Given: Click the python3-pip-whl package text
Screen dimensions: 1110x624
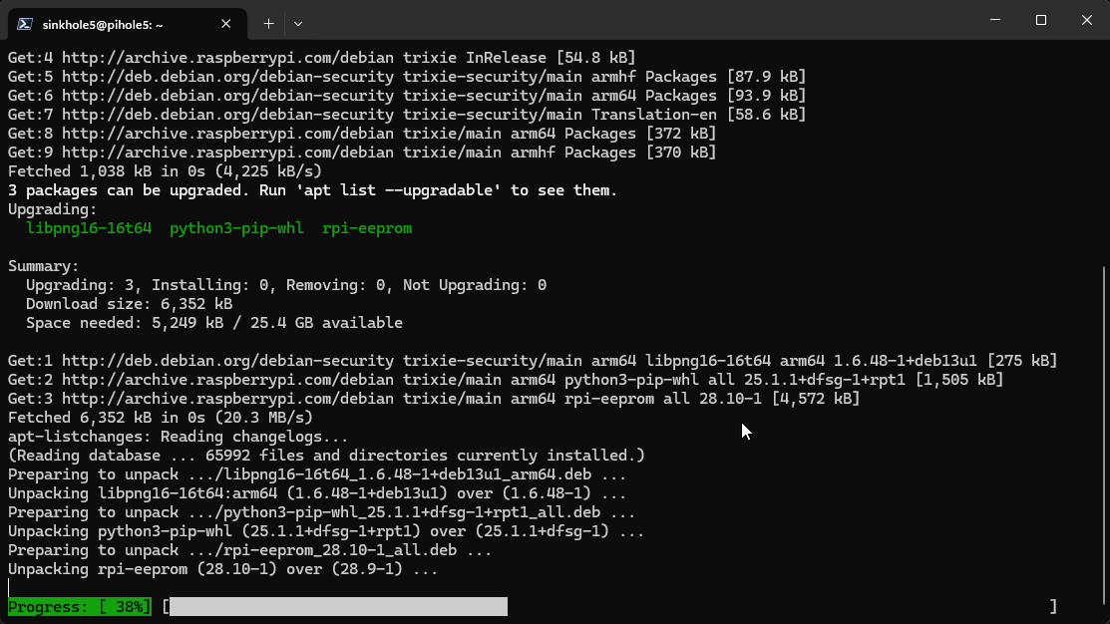Looking at the screenshot, I should [x=236, y=227].
